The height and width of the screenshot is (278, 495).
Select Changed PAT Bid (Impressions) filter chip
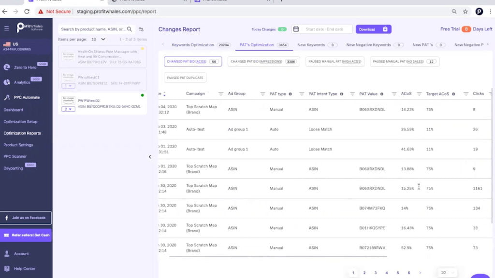tap(263, 61)
